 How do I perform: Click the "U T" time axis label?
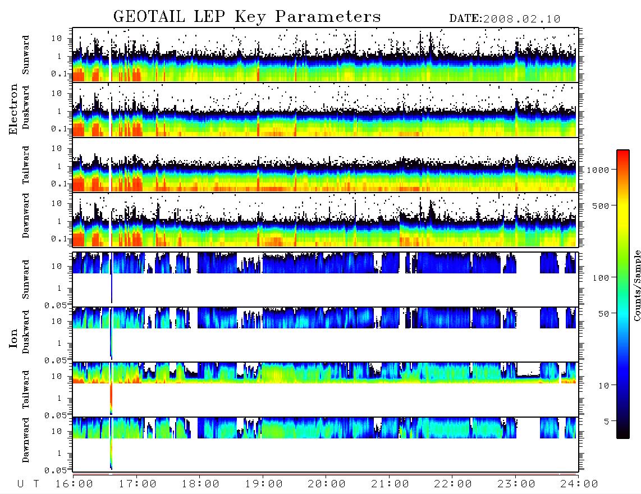[x=28, y=484]
